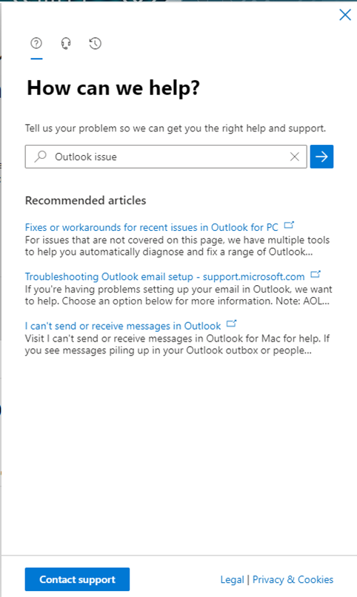Click external link icon beside support.microsoft.com

click(316, 274)
